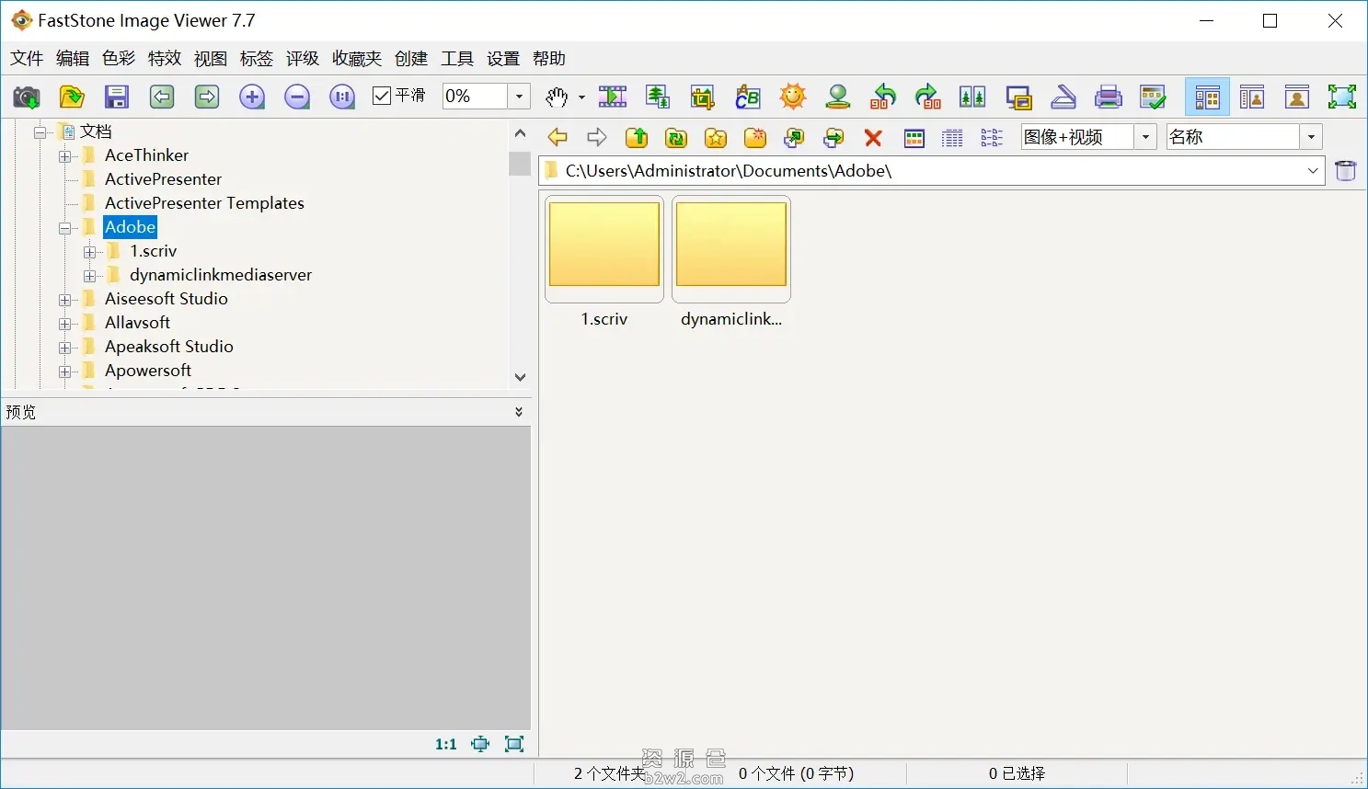Viewport: 1368px width, 789px height.
Task: Expand the Aiseesoft Studio tree node
Action: tap(65, 300)
